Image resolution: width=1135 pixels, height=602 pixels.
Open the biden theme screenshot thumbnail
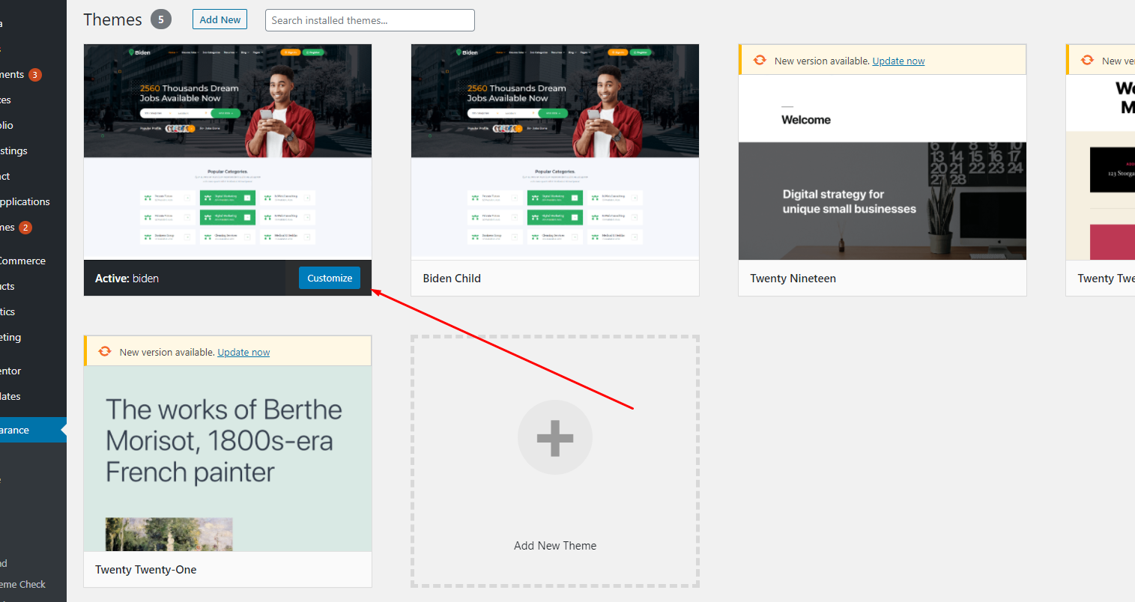coord(228,152)
